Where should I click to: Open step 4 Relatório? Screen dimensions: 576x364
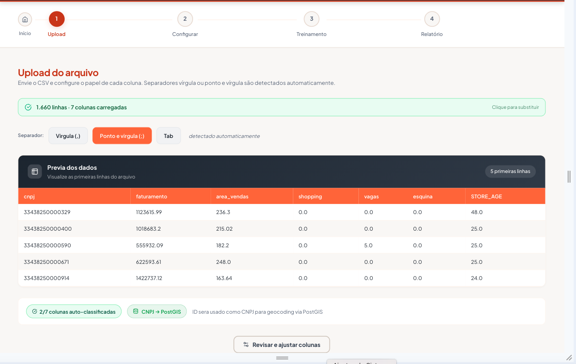click(x=432, y=19)
